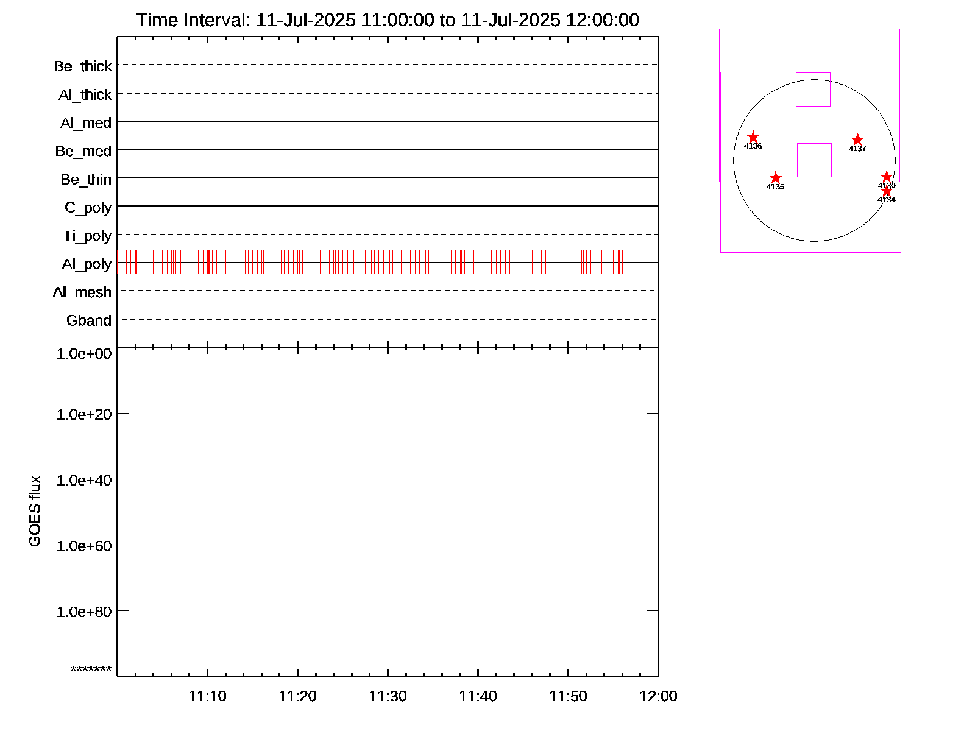Click the 11:30 time axis label

388,696
